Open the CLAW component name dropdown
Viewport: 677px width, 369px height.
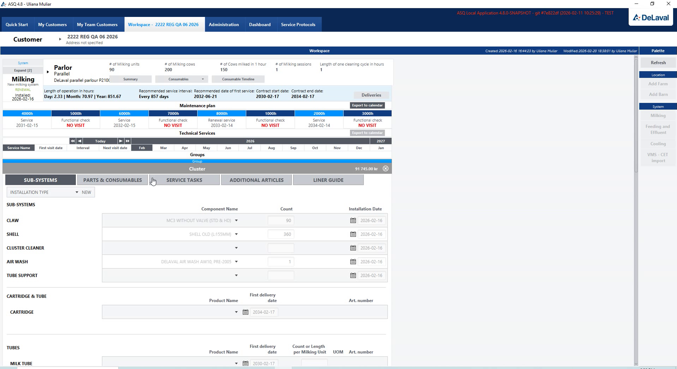pyautogui.click(x=236, y=220)
